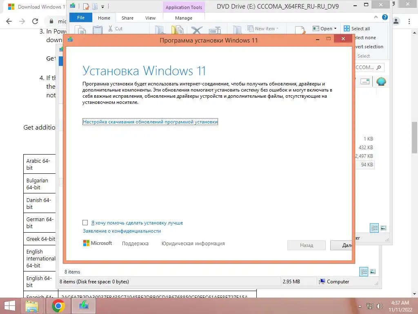
Task: Click the Copy icon in Explorer ribbon
Action: 80,30
